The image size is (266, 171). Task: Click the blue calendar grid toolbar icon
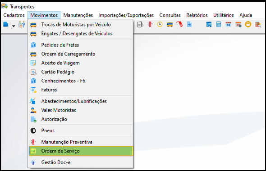209,24
